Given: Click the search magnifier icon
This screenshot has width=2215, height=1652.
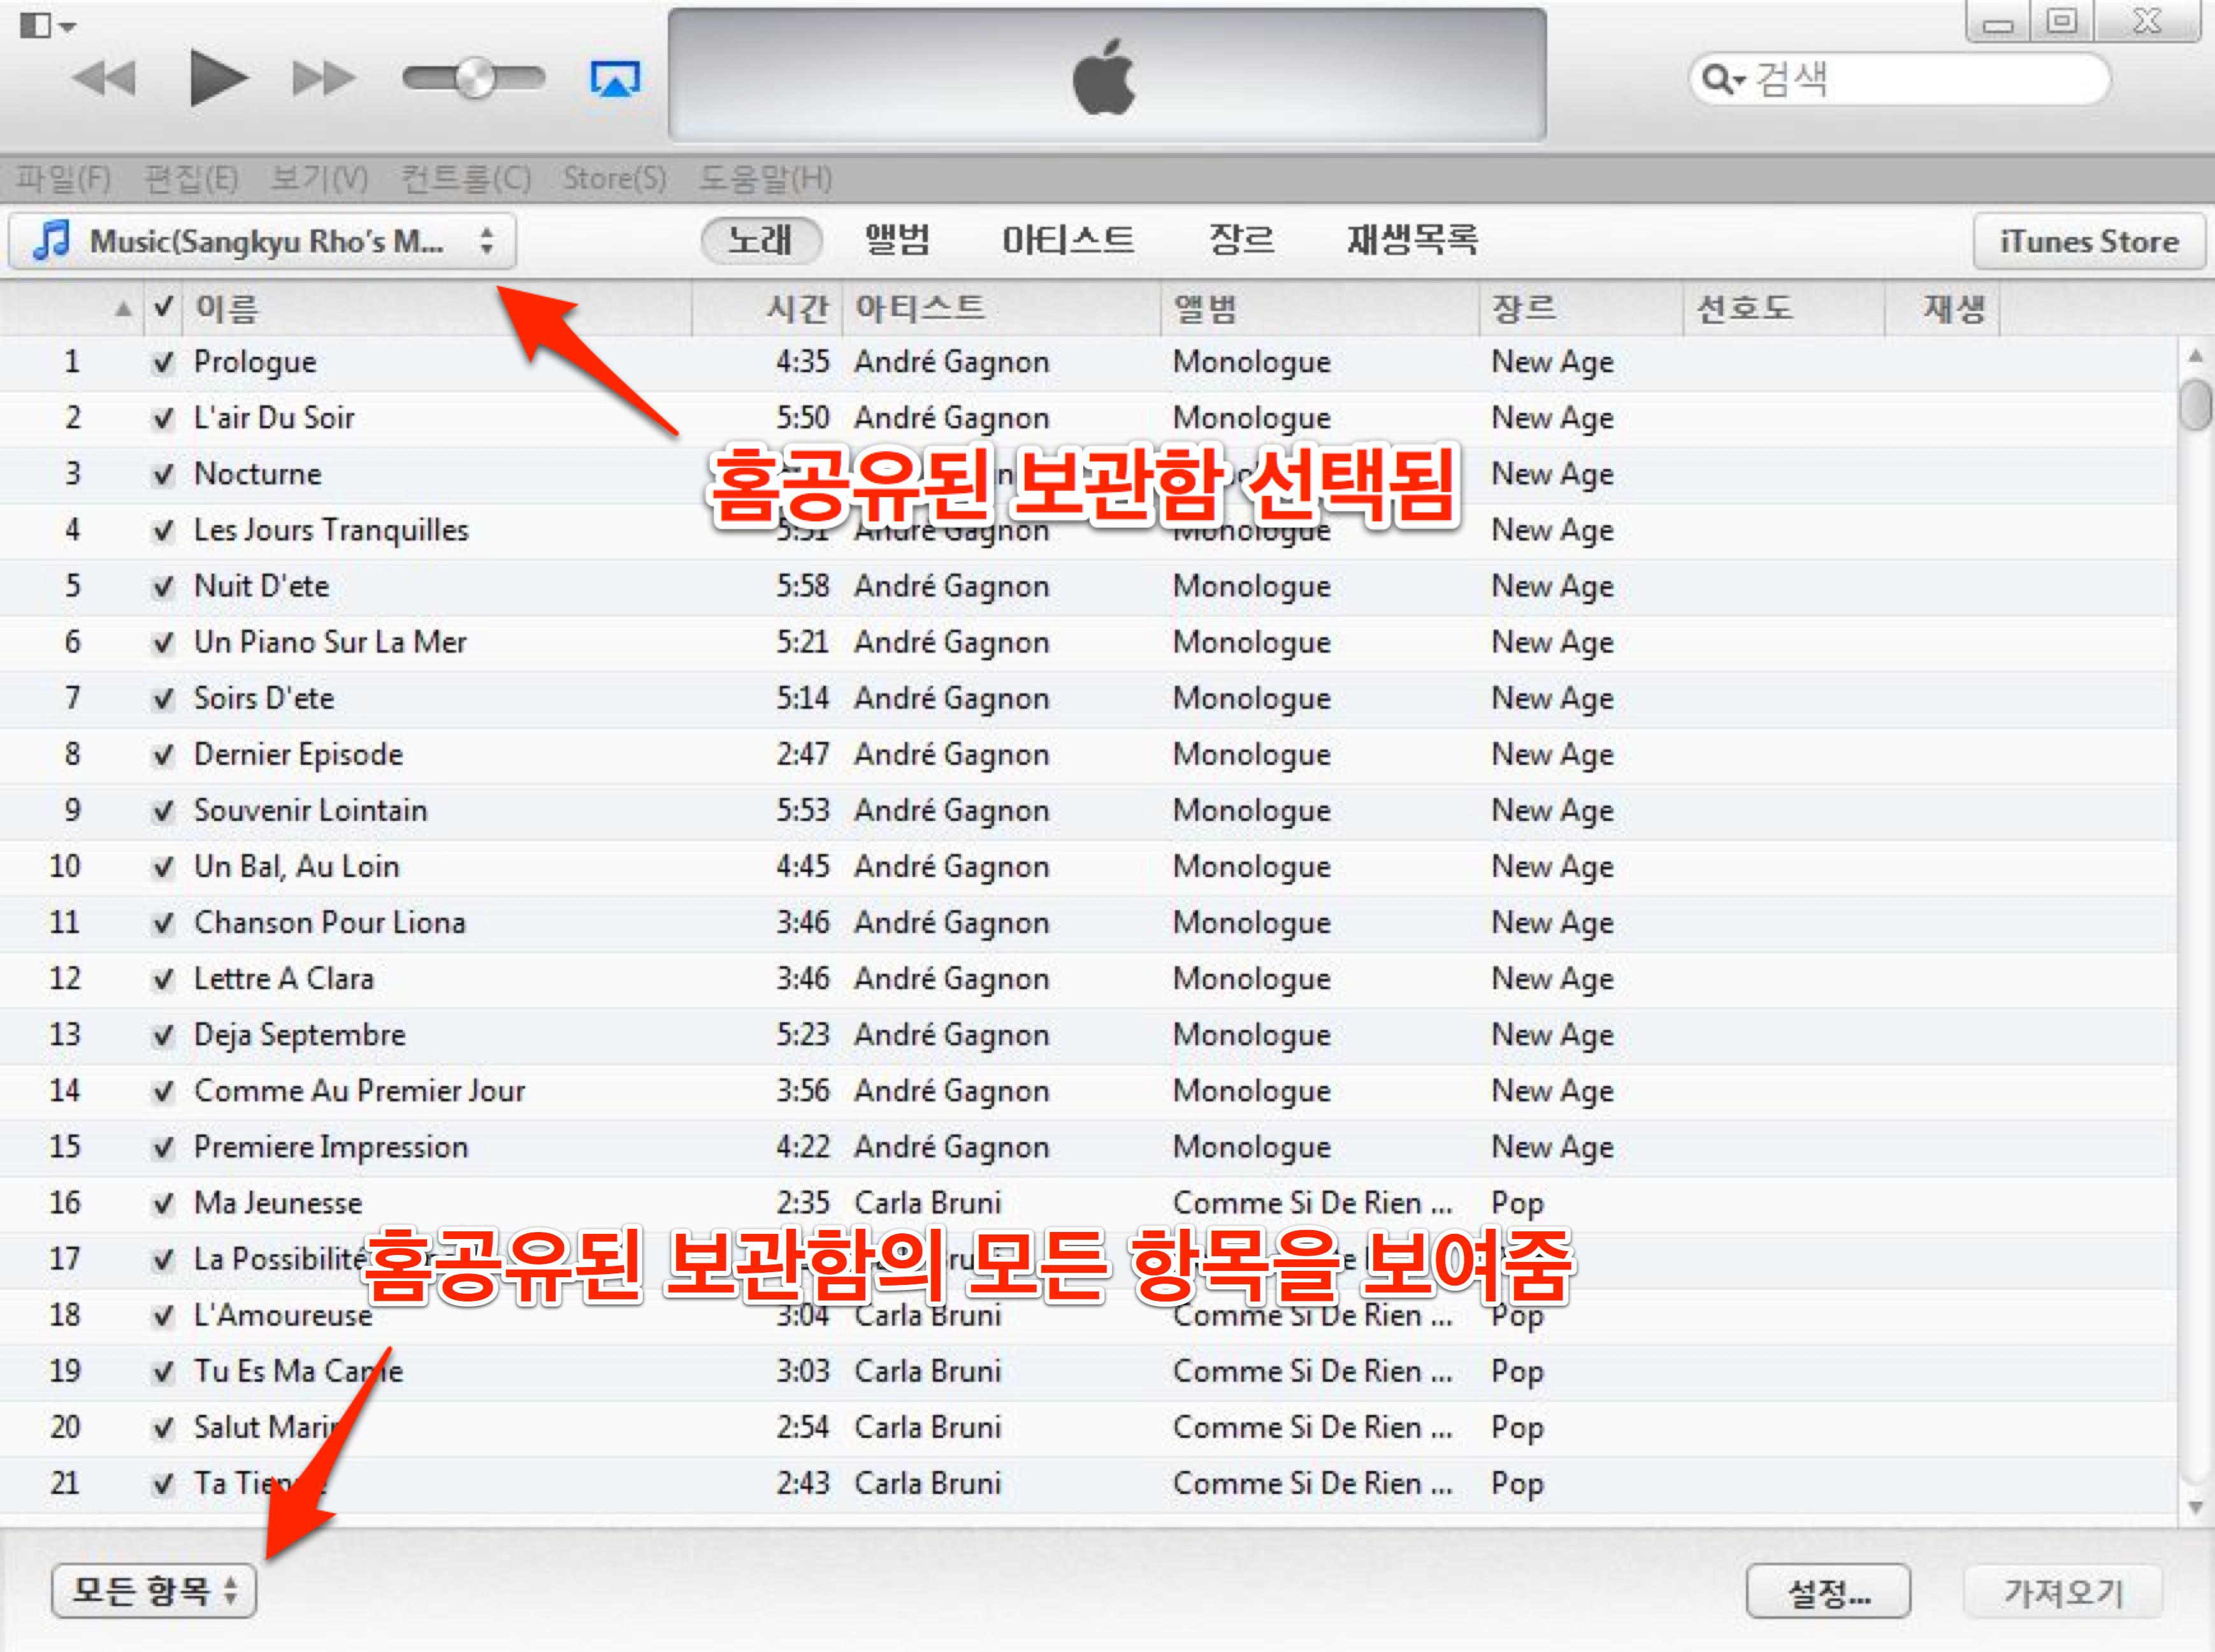Looking at the screenshot, I should (x=1715, y=78).
